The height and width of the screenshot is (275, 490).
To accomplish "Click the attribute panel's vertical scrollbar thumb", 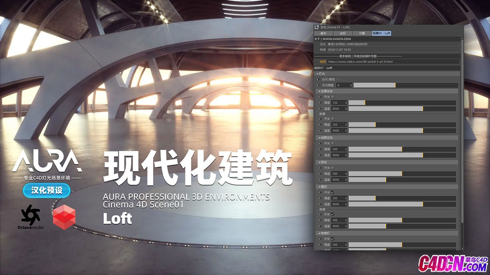I will click(462, 130).
